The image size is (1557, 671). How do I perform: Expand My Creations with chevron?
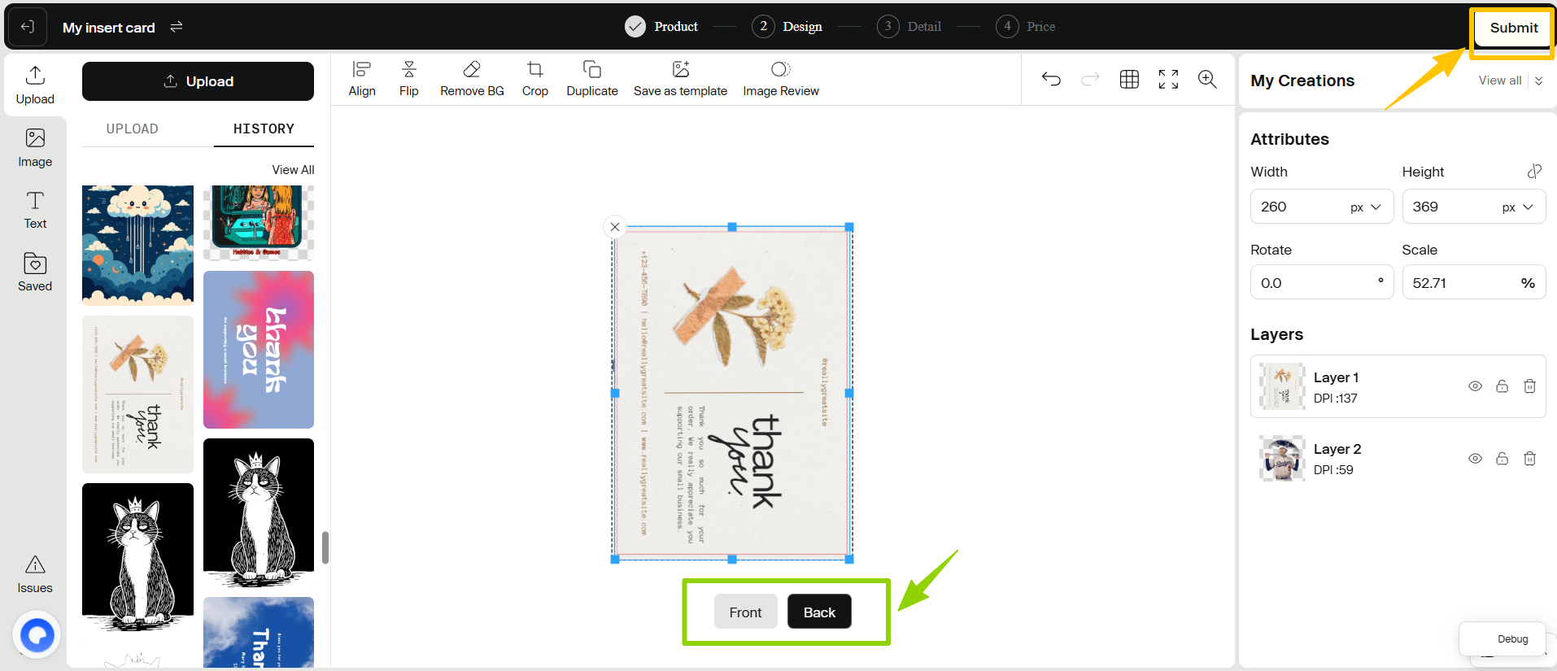coord(1539,81)
